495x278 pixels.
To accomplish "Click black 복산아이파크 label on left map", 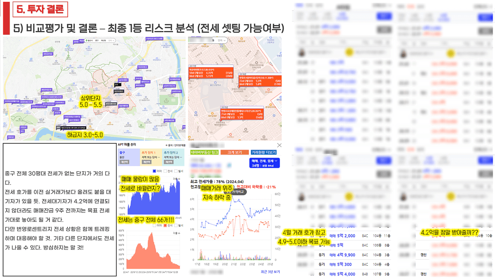I will click(x=118, y=91).
